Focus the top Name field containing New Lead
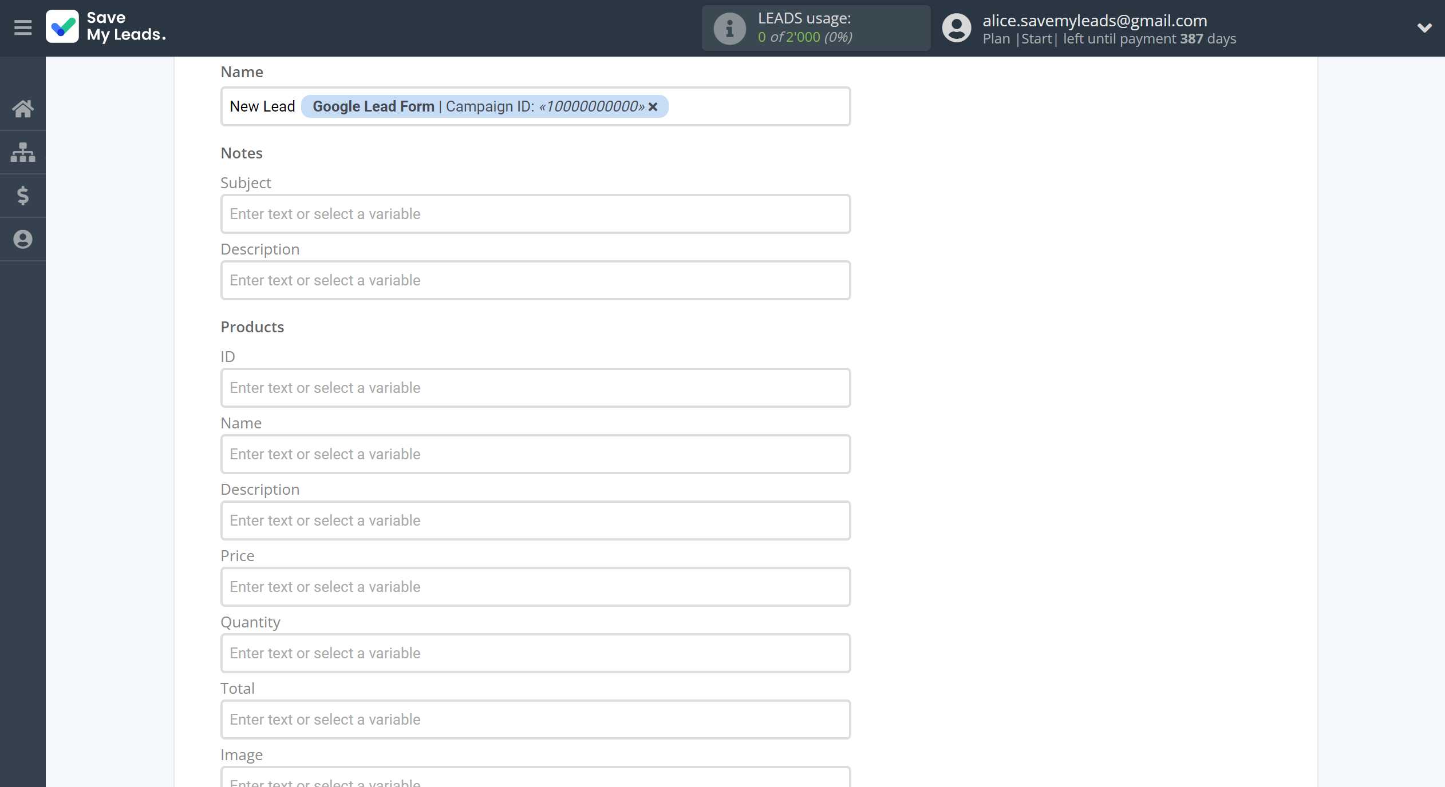Screen dimensions: 1445x787 [x=536, y=106]
